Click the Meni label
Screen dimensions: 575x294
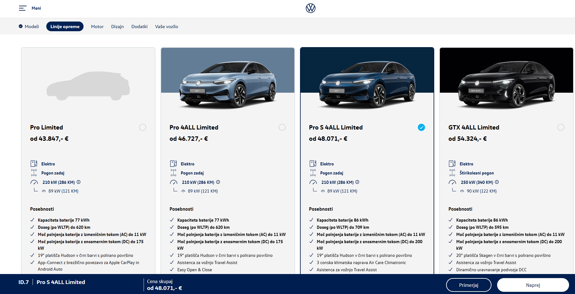pyautogui.click(x=36, y=8)
